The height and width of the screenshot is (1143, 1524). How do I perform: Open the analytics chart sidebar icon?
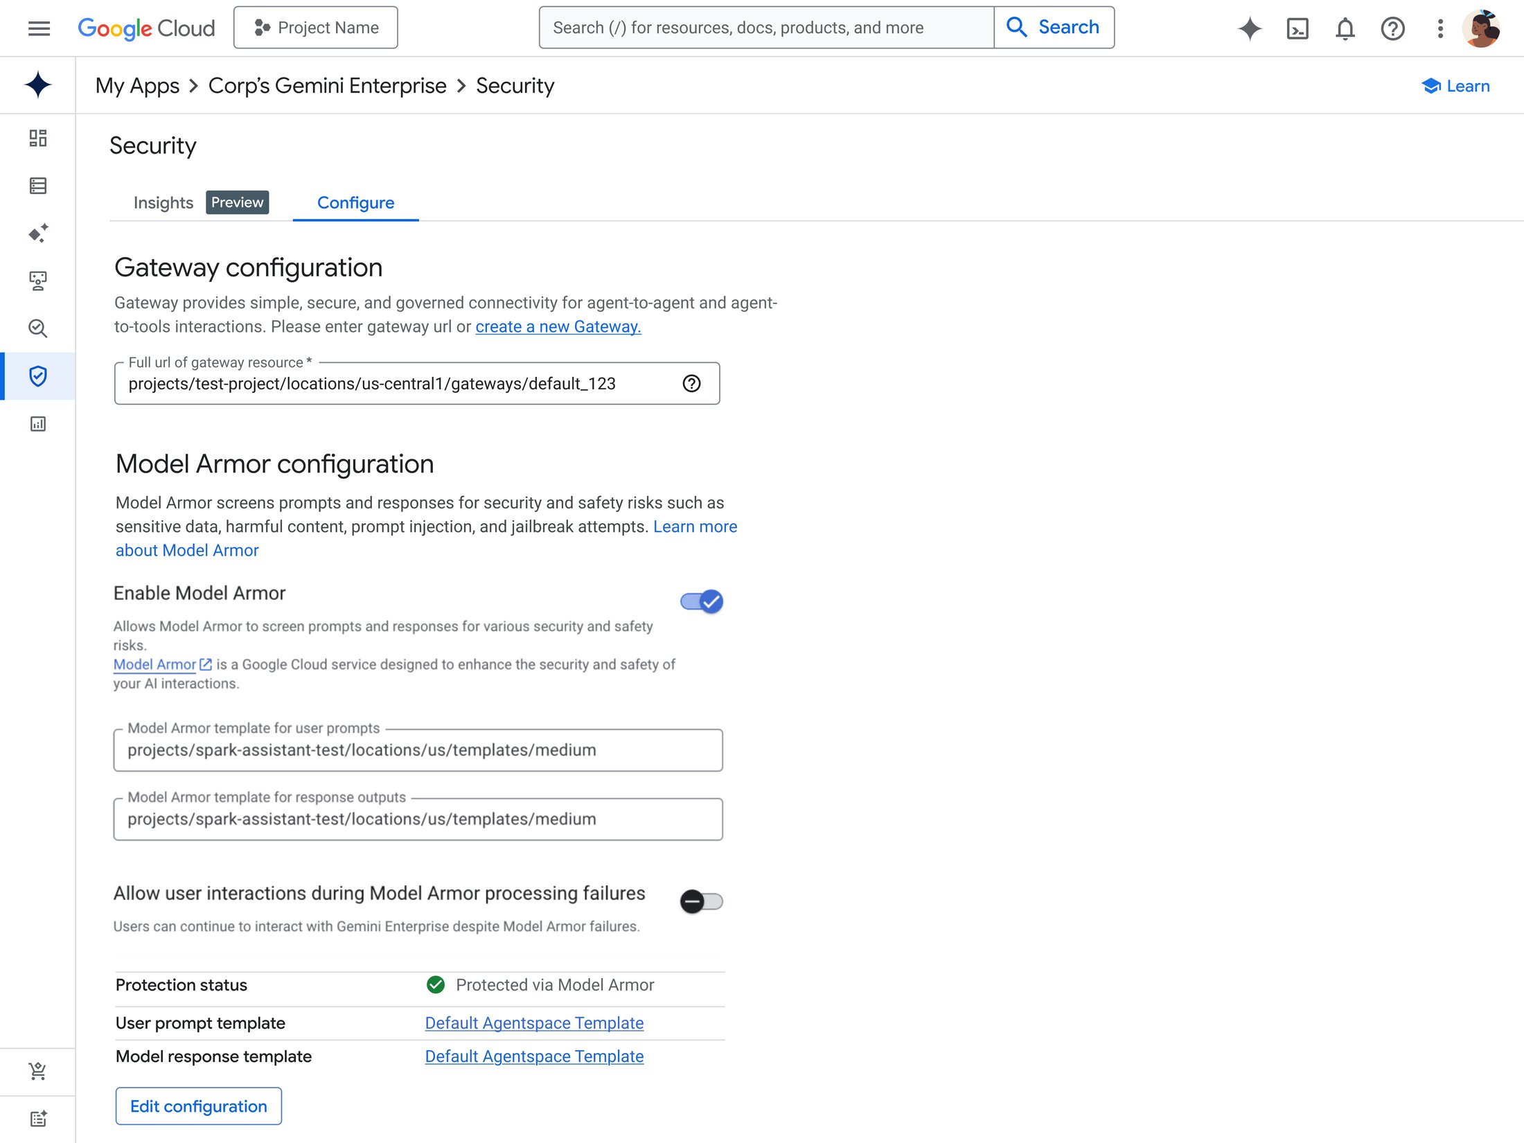tap(38, 424)
